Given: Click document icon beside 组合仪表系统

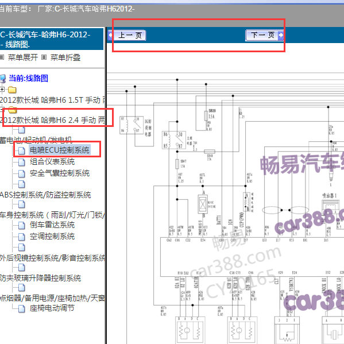Looking at the screenshot, I should tap(22, 162).
